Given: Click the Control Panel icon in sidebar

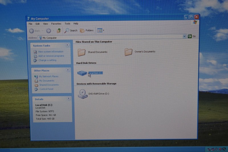Looking at the screenshot, I should pos(36,89).
